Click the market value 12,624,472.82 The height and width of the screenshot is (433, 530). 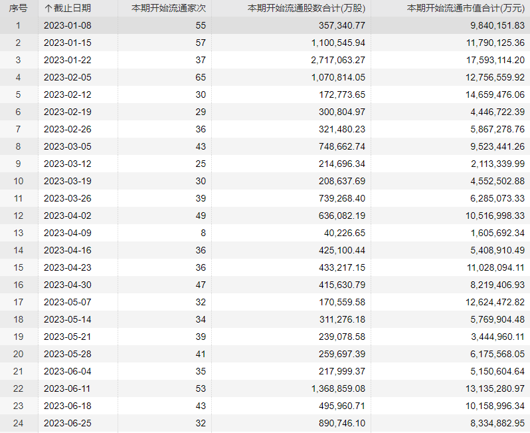pyautogui.click(x=495, y=302)
